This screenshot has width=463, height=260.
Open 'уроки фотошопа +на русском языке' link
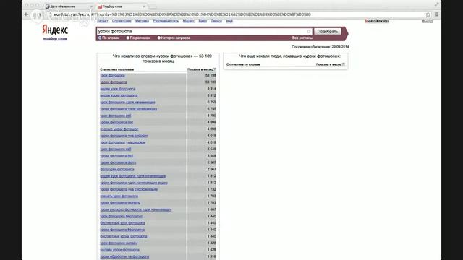pos(129,189)
